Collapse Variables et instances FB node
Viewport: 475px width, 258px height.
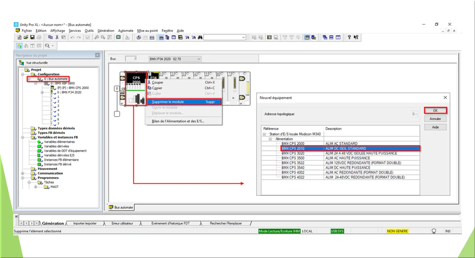[23, 137]
